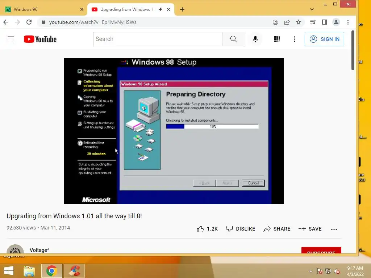The image size is (371, 278).
Task: Go back to the previous page
Action: 6,22
